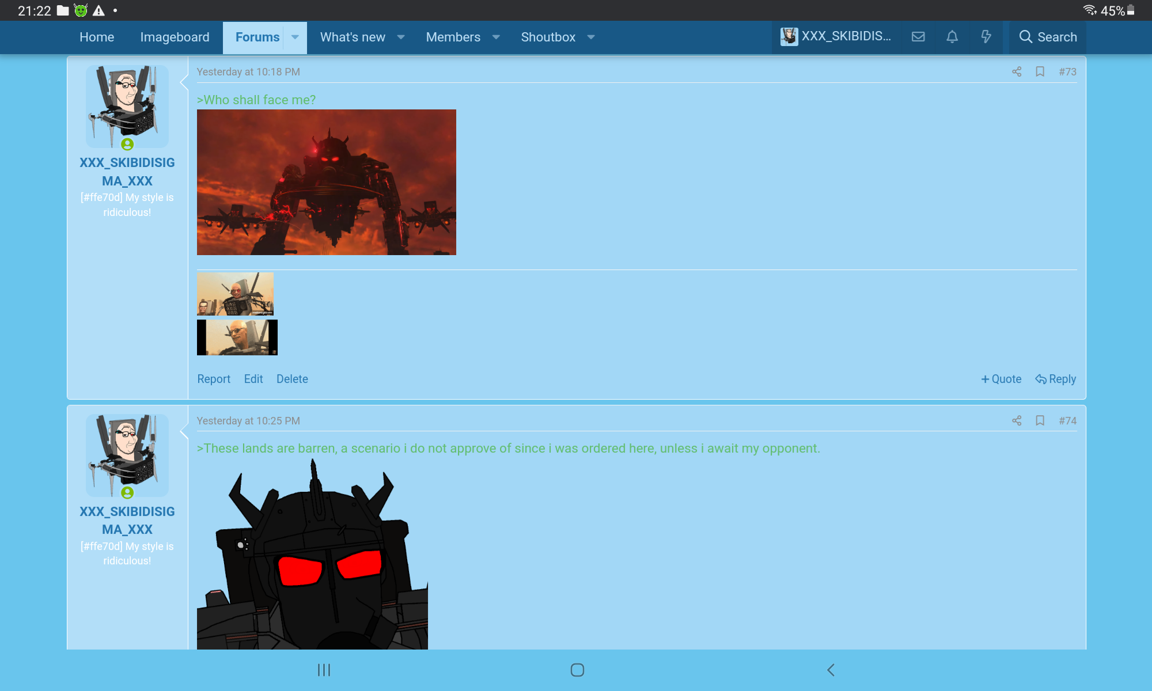Tap the Wi-Fi status icon
The width and height of the screenshot is (1152, 691).
click(1089, 10)
